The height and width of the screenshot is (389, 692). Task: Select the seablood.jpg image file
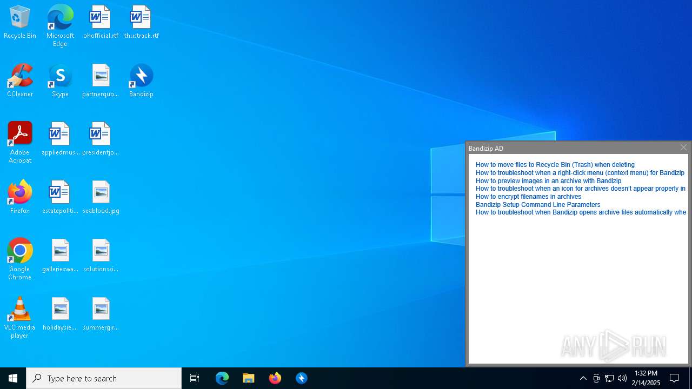(101, 198)
